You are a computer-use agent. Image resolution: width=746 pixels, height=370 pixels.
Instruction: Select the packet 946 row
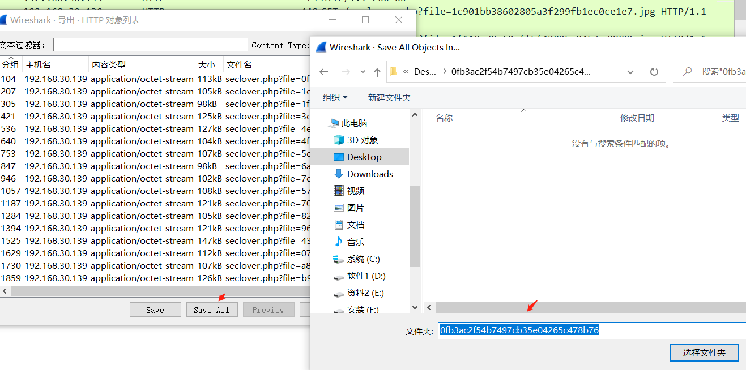coord(155,178)
